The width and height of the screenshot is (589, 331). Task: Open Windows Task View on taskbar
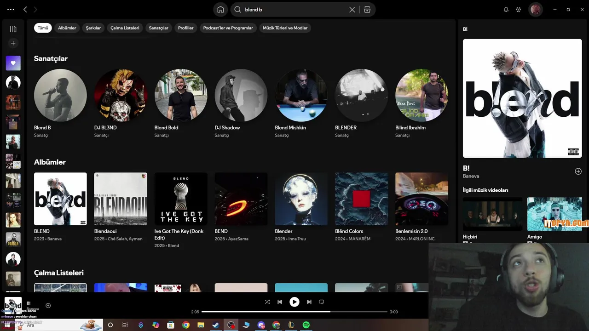[125, 325]
